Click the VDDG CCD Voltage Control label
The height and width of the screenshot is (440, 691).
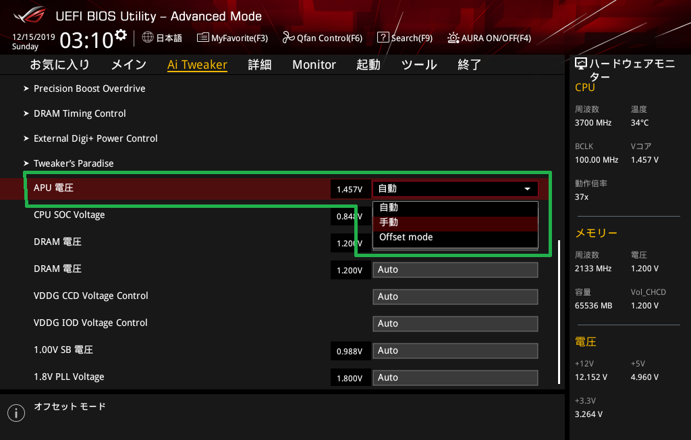(91, 296)
